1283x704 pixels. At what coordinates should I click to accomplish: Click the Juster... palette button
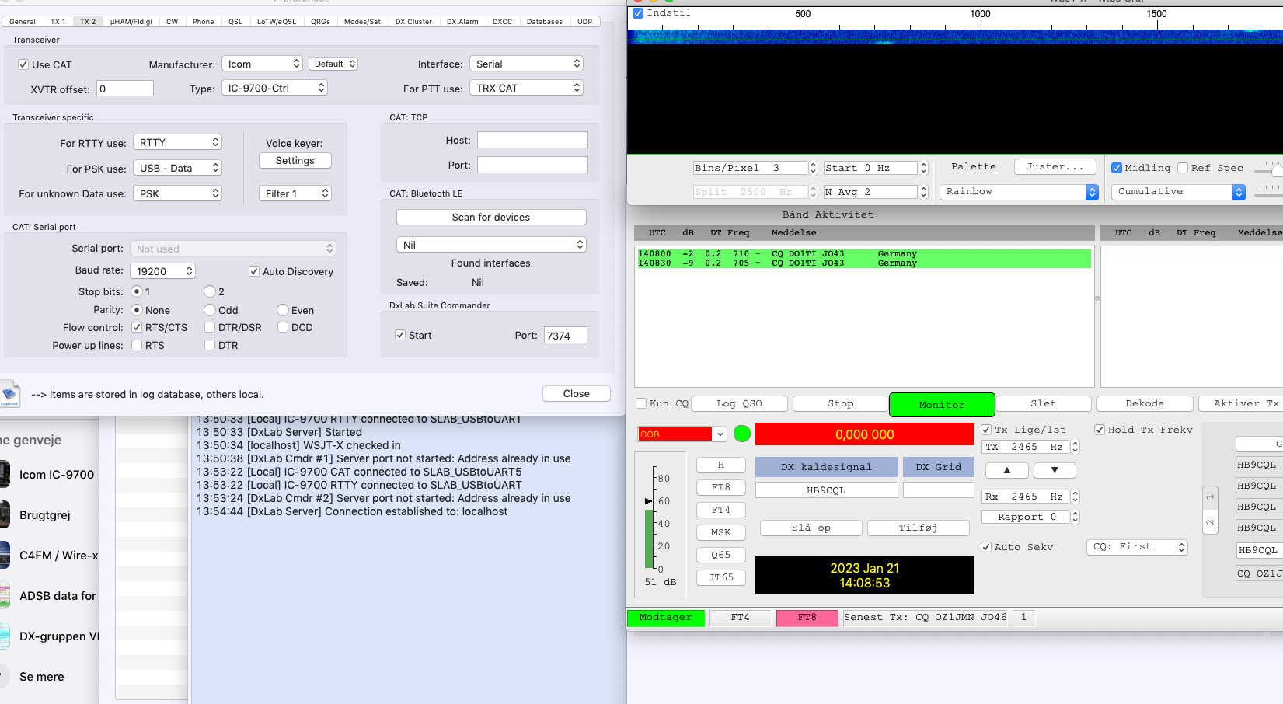tap(1055, 166)
